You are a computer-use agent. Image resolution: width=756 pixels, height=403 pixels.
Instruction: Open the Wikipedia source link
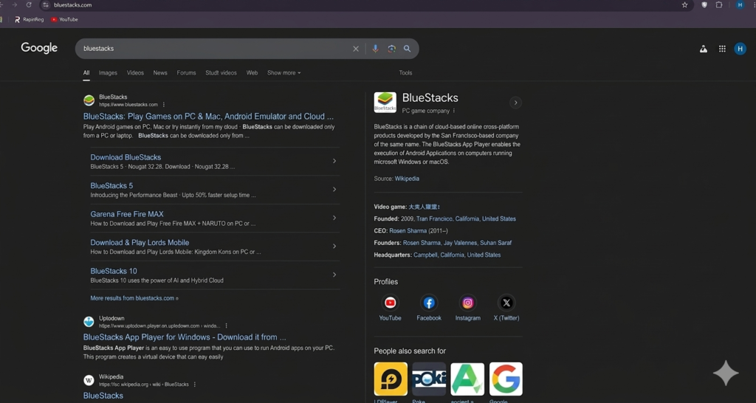coord(407,179)
